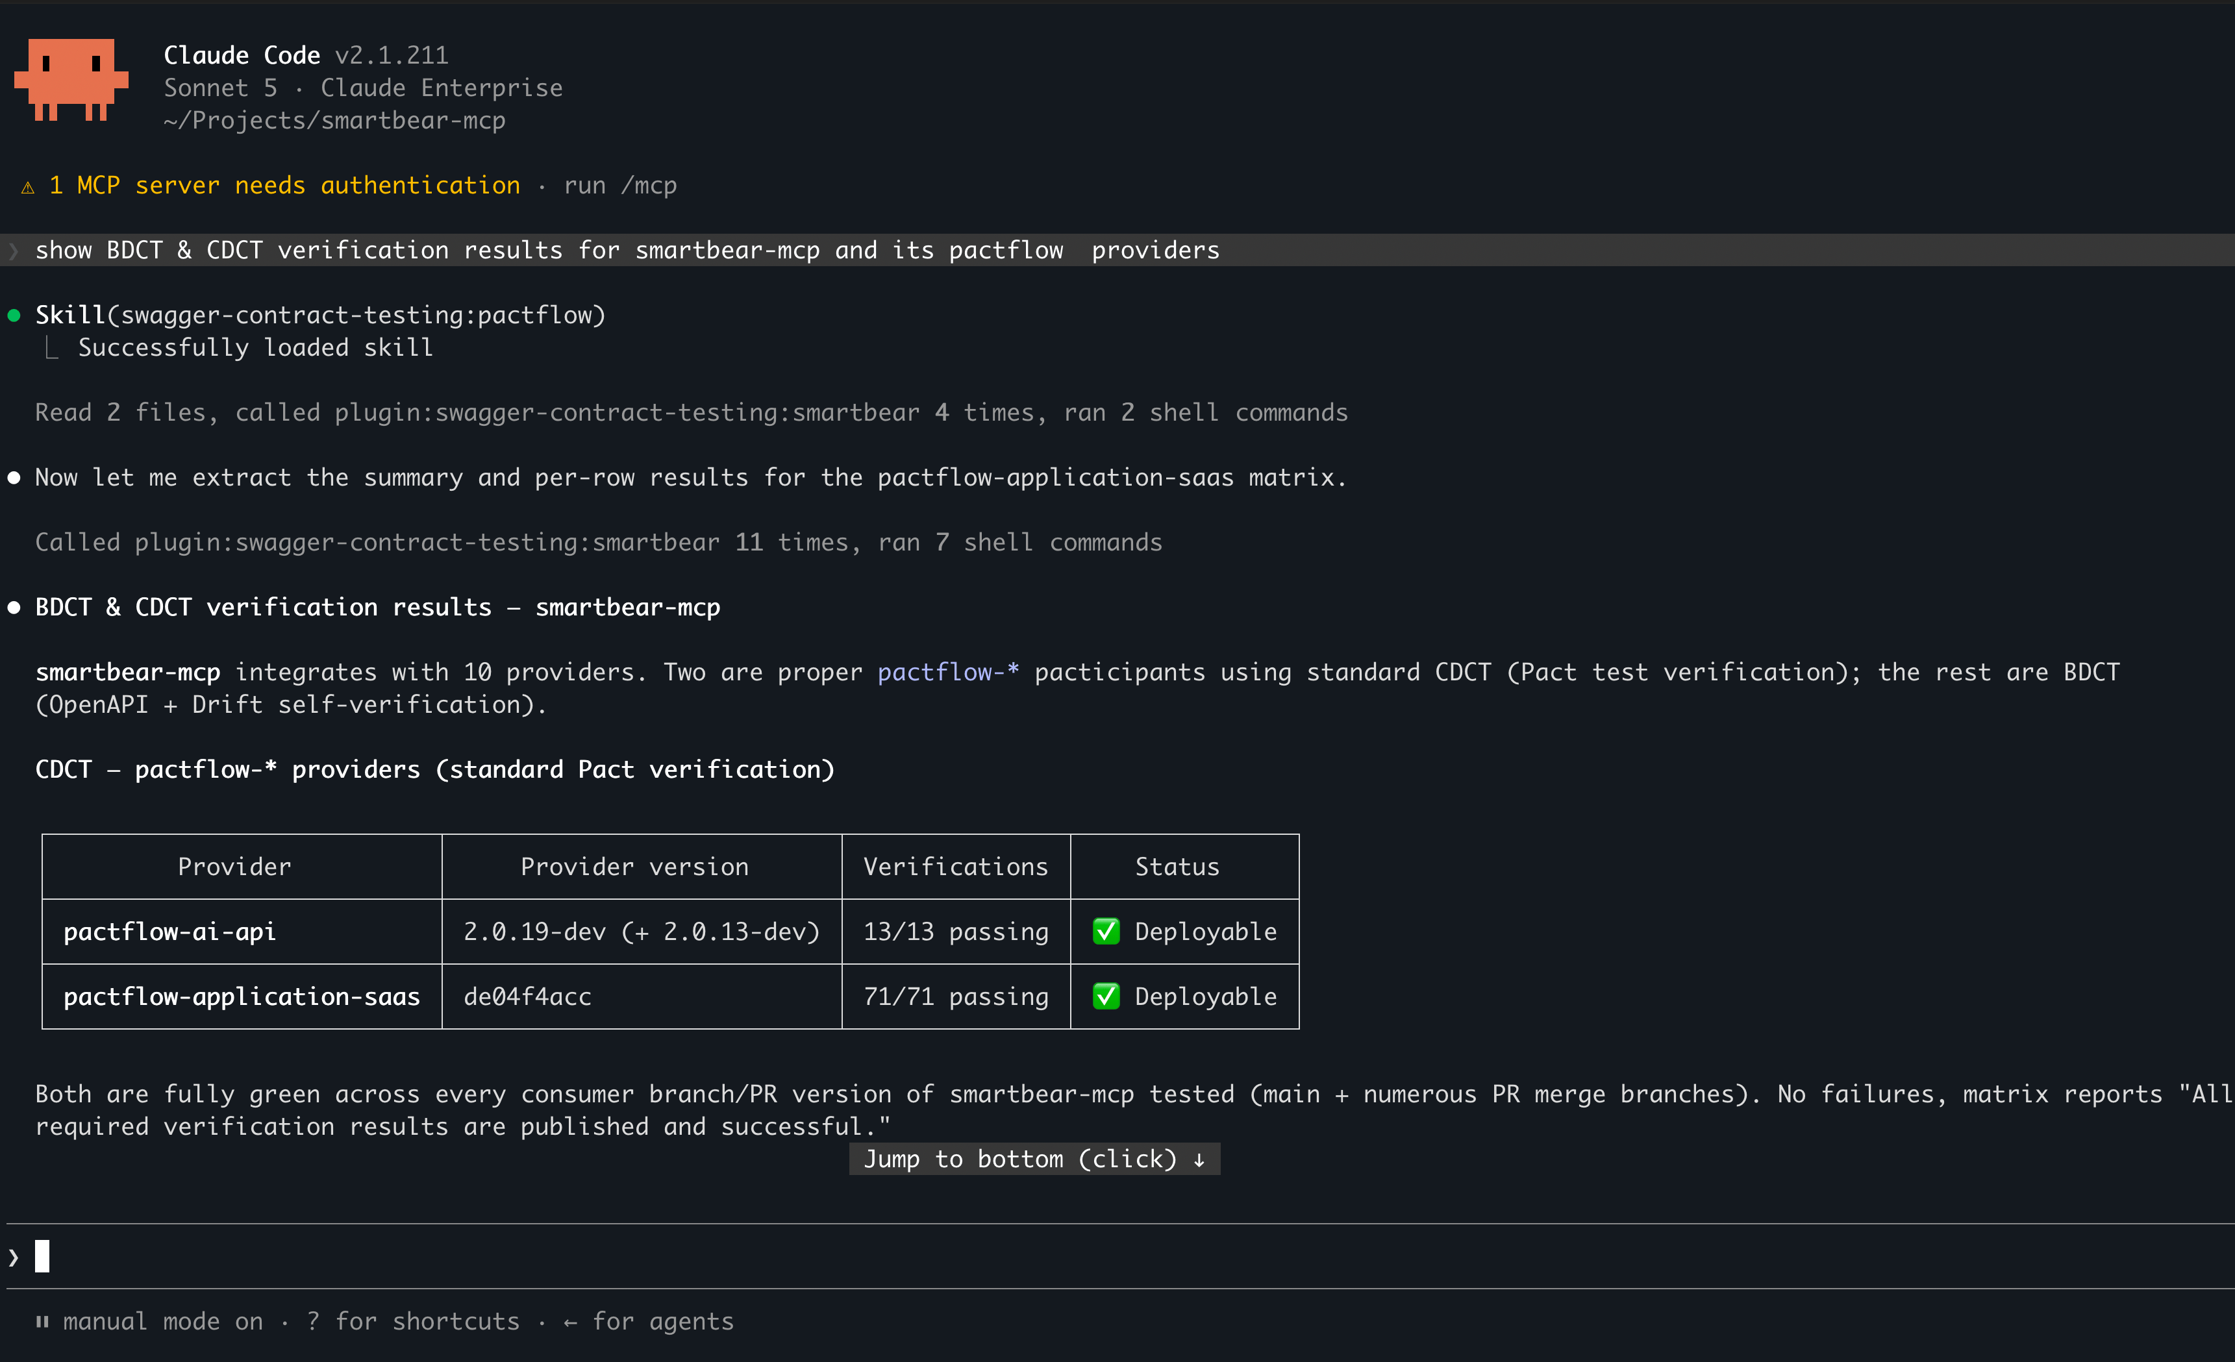Click 'manual mode on' in status line
This screenshot has height=1362, width=2235.
click(x=163, y=1322)
